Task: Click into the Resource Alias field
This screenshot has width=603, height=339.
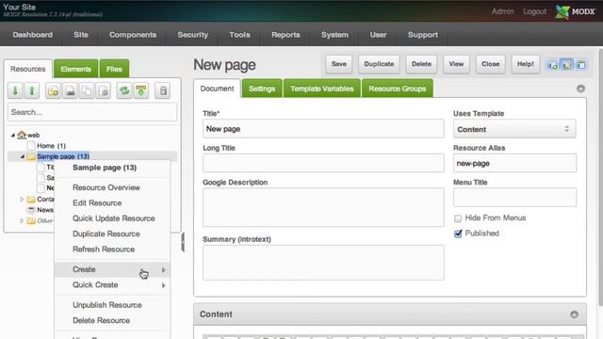Action: pyautogui.click(x=515, y=163)
